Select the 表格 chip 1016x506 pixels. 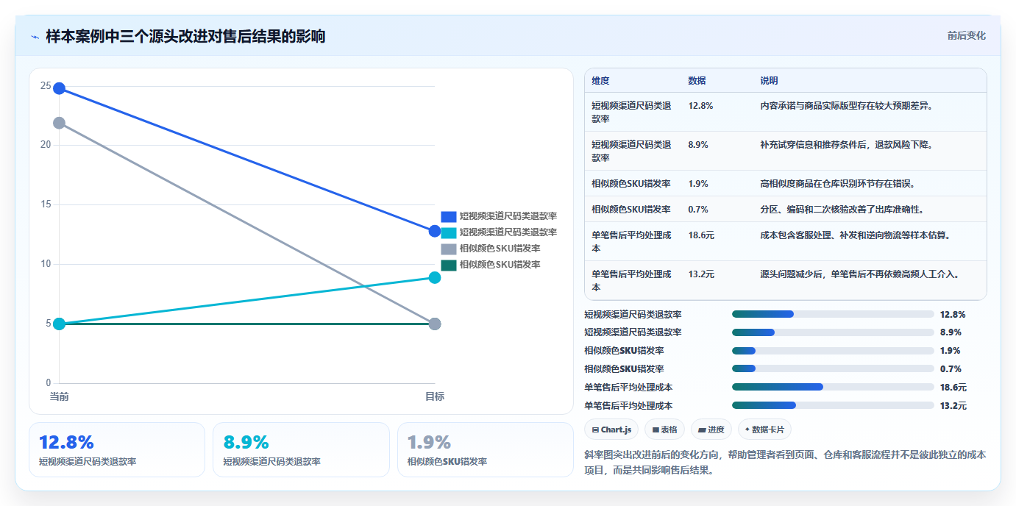664,430
